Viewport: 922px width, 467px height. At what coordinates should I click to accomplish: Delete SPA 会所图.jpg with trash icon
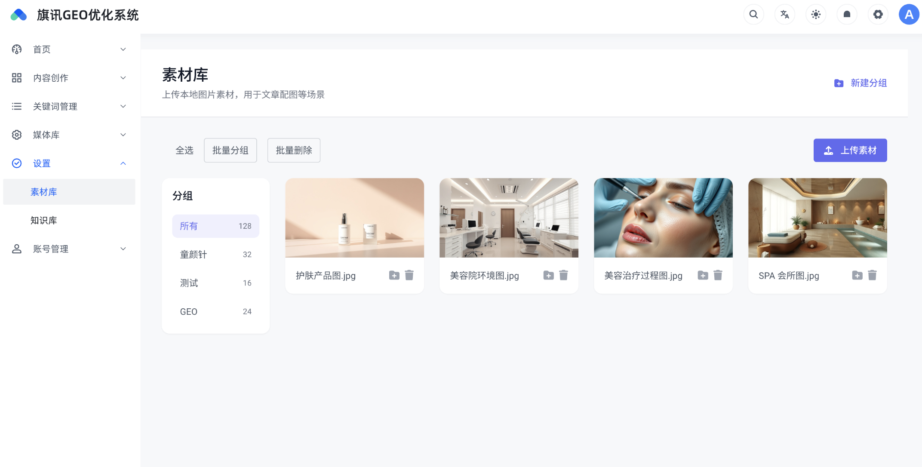[872, 275]
